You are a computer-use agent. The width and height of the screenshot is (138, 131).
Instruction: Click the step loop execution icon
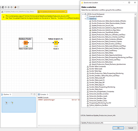[x=6, y=7]
